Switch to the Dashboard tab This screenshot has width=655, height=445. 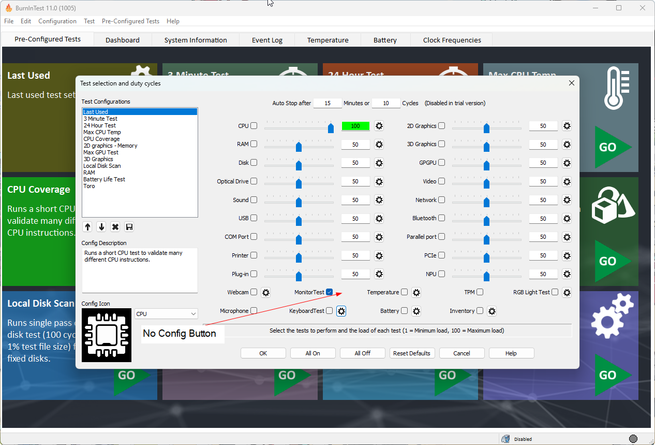[x=123, y=40]
